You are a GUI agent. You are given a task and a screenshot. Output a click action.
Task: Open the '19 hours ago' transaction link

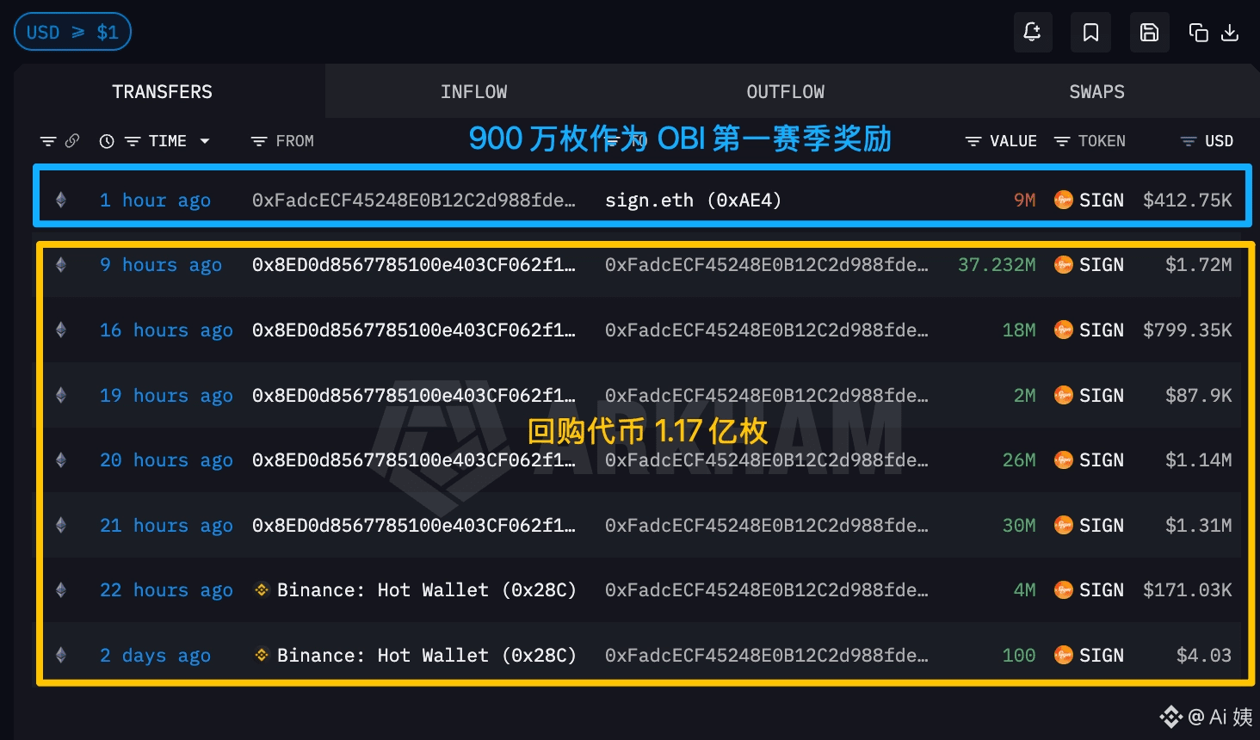click(166, 395)
